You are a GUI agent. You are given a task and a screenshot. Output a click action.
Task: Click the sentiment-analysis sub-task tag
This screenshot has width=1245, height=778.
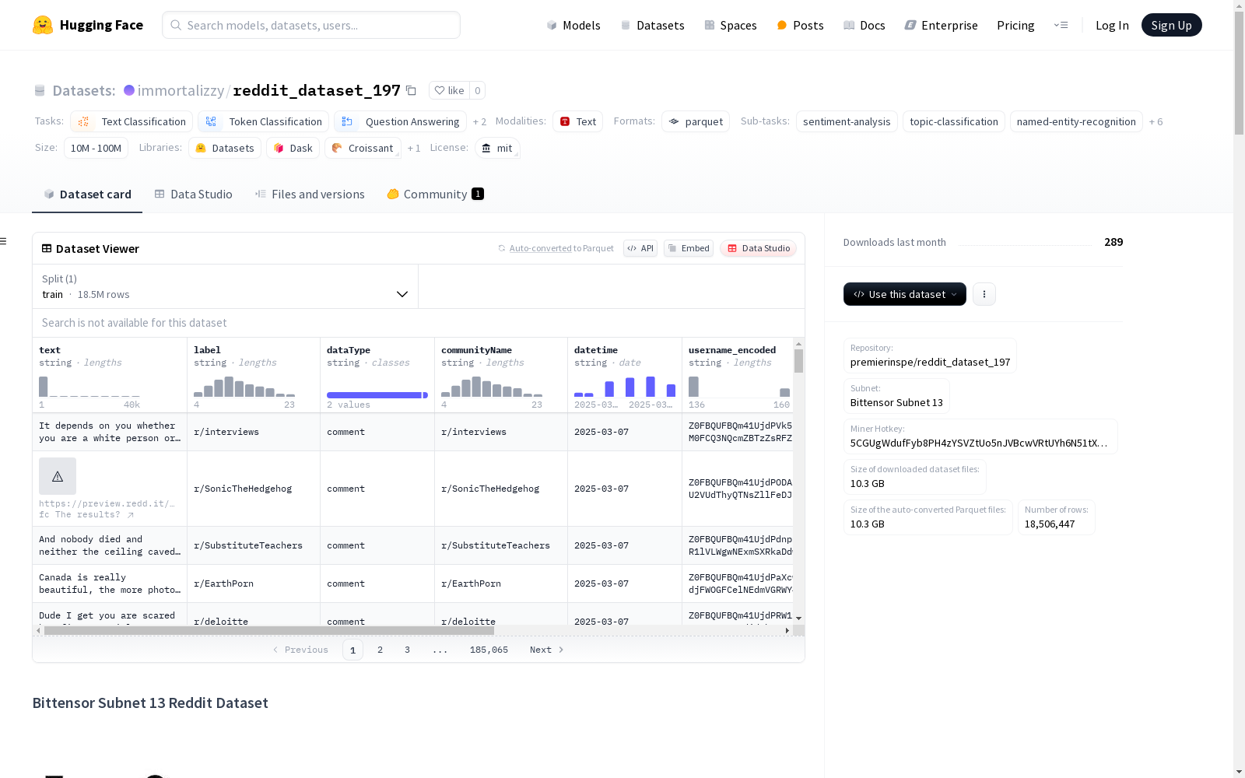click(847, 121)
